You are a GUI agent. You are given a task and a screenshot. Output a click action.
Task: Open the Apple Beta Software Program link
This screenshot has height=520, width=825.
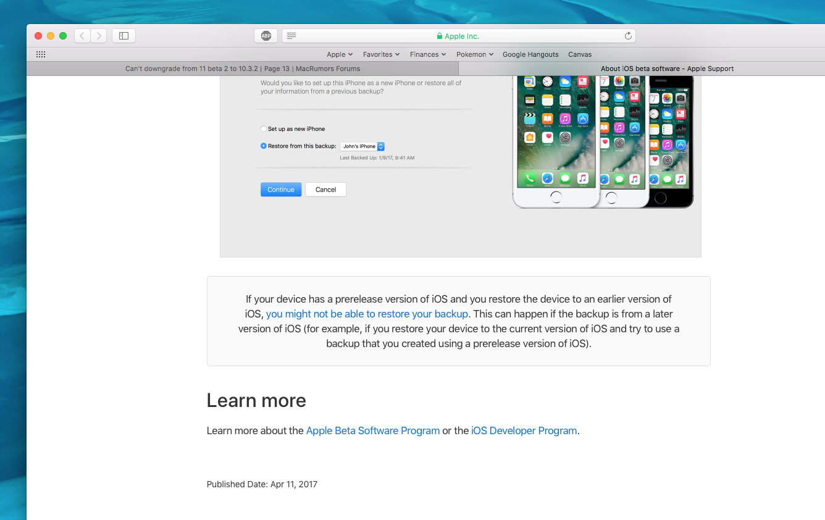click(x=373, y=430)
